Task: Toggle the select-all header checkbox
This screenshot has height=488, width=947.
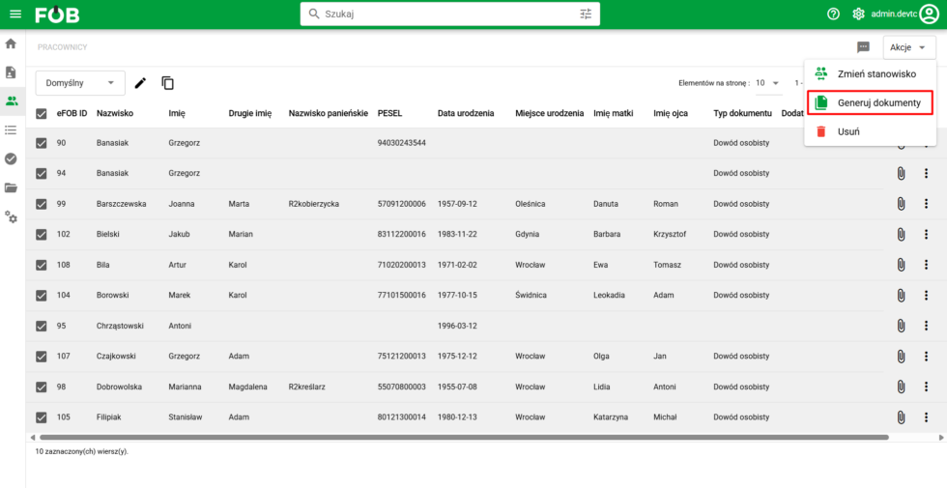Action: (x=42, y=114)
